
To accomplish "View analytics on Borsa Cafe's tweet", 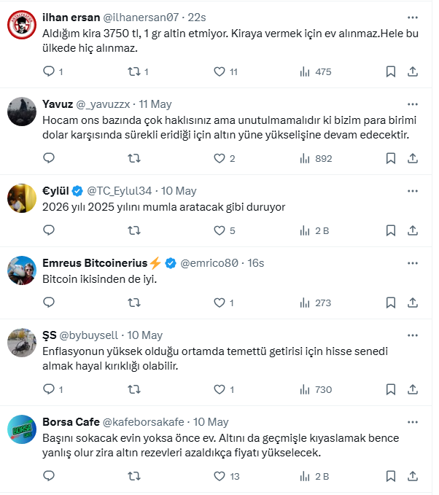I will [305, 476].
